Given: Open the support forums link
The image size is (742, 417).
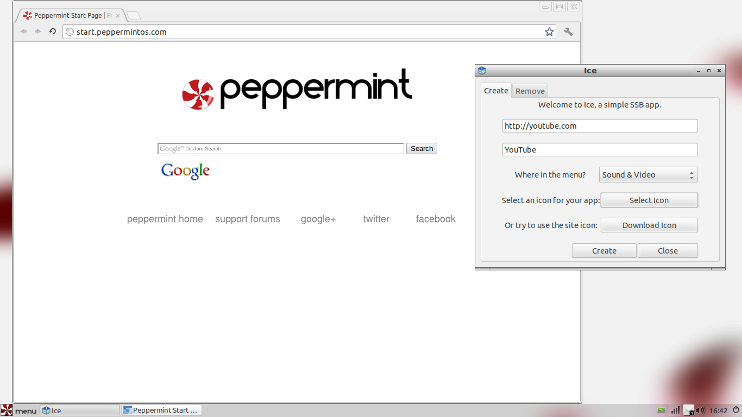Looking at the screenshot, I should point(248,219).
